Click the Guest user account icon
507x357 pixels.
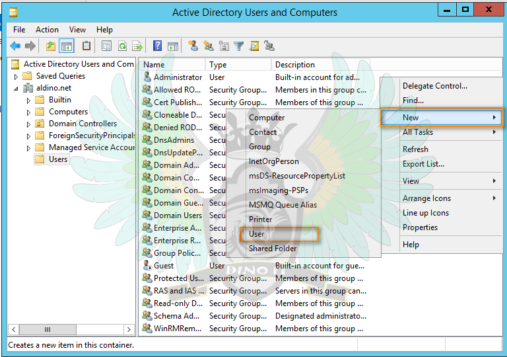[147, 265]
